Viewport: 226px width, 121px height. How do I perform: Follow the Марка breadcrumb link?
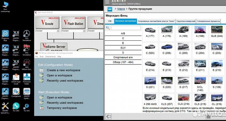(x=121, y=9)
